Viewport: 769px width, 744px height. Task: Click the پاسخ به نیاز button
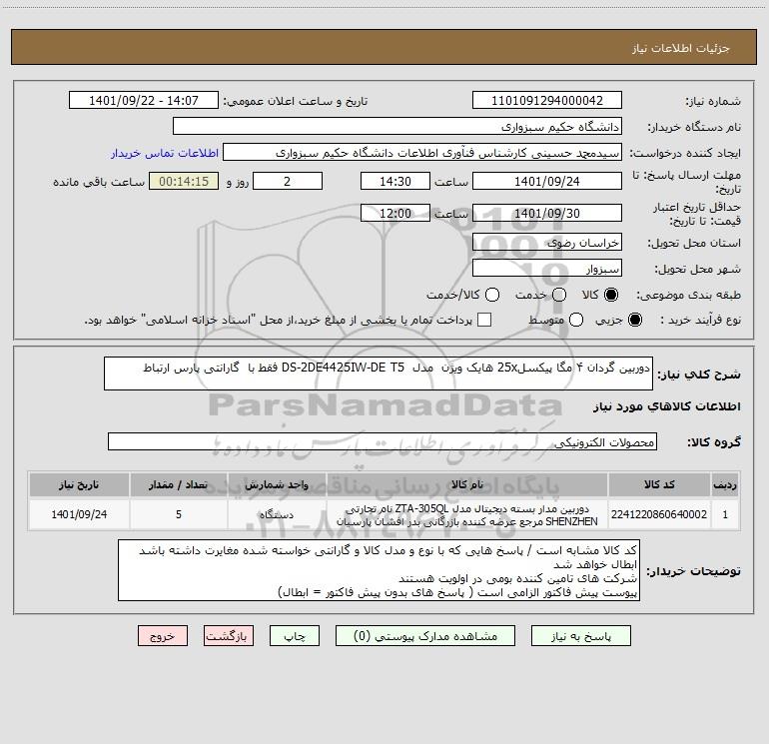click(x=581, y=636)
